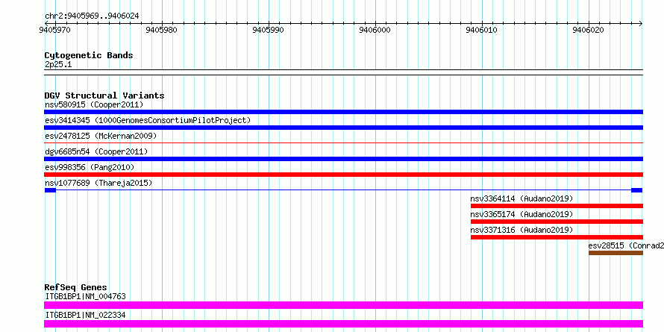Click the nsv3365174 (Audano2019) red bar

coord(557,222)
